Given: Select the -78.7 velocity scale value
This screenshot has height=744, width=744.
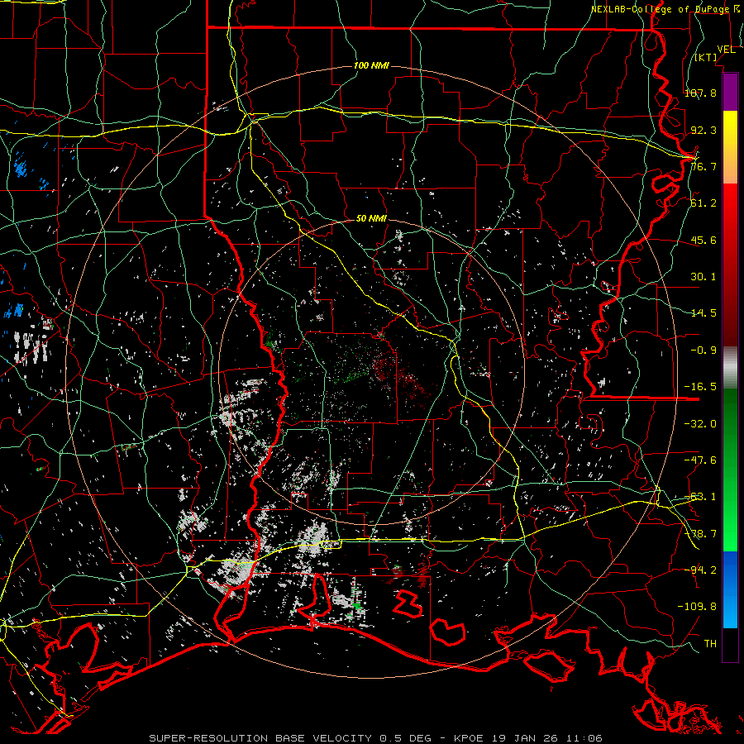Looking at the screenshot, I should click(700, 534).
